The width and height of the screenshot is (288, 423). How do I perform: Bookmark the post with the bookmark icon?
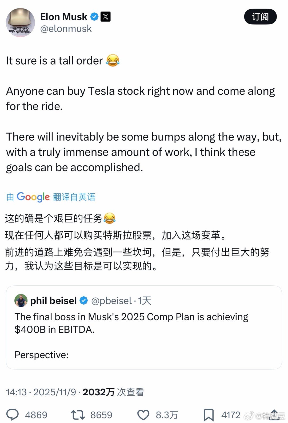(x=209, y=415)
